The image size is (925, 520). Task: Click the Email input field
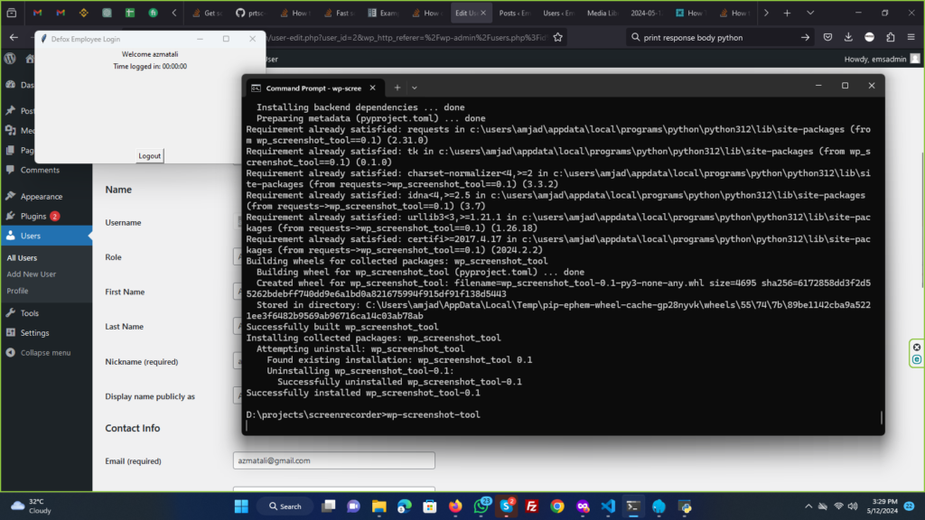[333, 460]
